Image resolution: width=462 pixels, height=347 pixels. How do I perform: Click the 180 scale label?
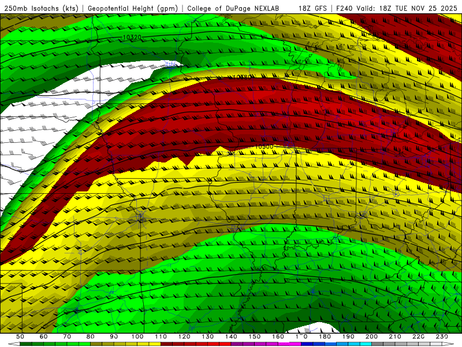(325, 337)
